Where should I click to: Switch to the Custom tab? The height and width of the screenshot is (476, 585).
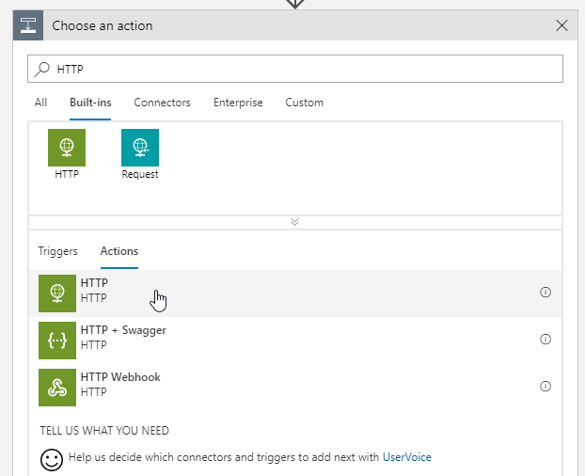tap(305, 103)
